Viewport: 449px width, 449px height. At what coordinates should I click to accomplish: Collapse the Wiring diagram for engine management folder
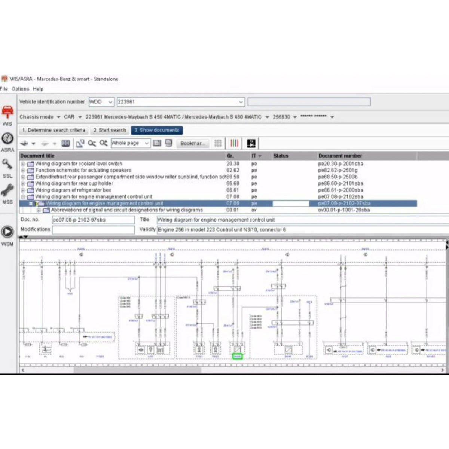[23, 196]
